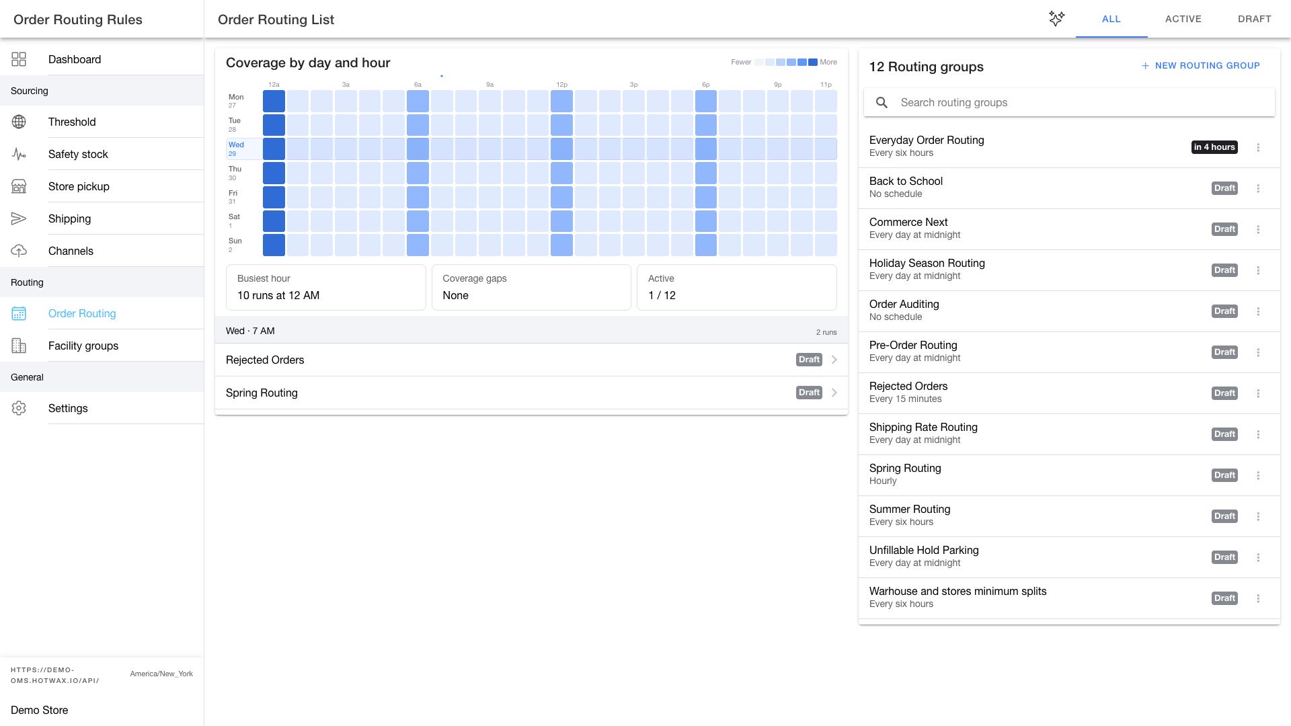Open Shipping in the sidebar
The image size is (1291, 726).
(102, 218)
